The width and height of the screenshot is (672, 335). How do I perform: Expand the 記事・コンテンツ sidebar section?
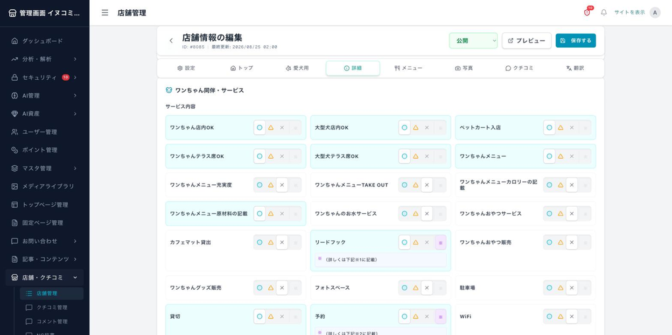click(45, 259)
